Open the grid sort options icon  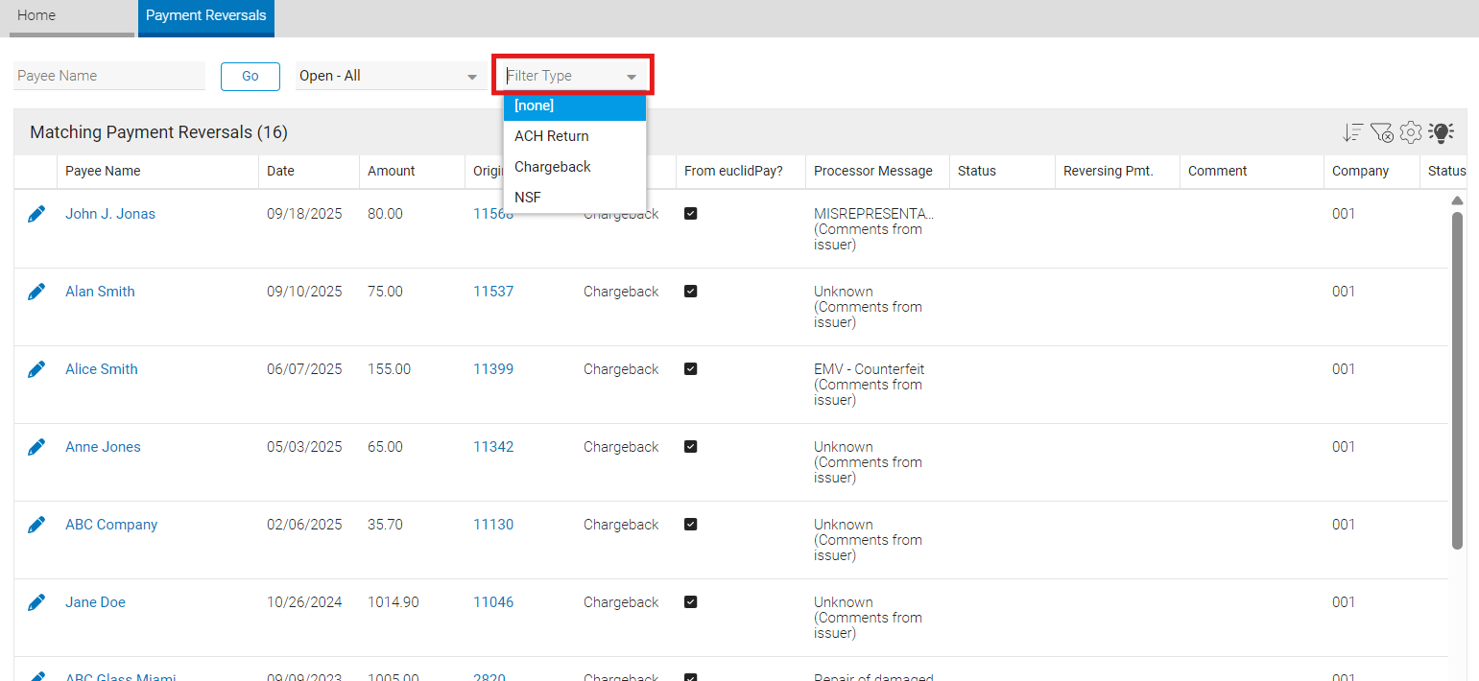click(1353, 133)
